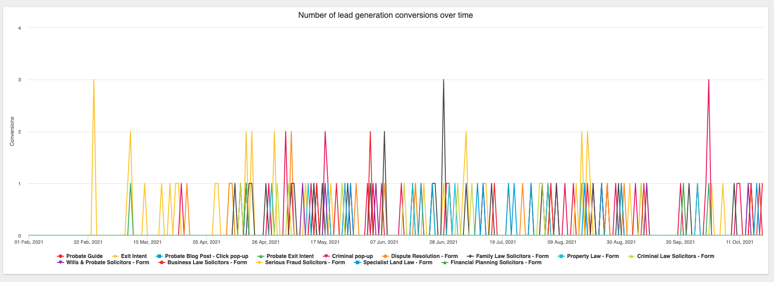Toggle Business Law Solicitors - Form series visibility
This screenshot has width=774, height=282.
(x=207, y=262)
